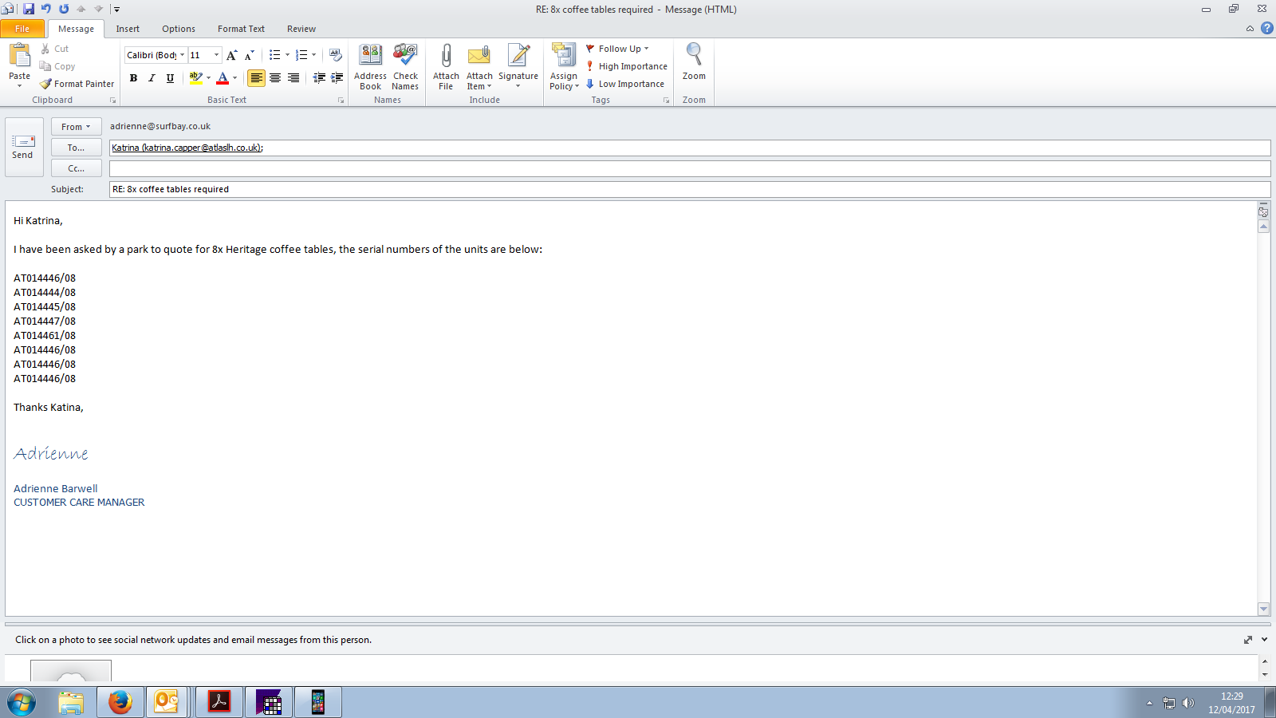Switch to the Insert tab

[128, 29]
